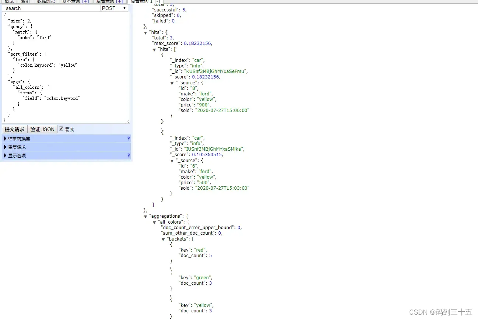Click the "id": "8" source line
Screen dimensions: 478x319
tap(189, 88)
